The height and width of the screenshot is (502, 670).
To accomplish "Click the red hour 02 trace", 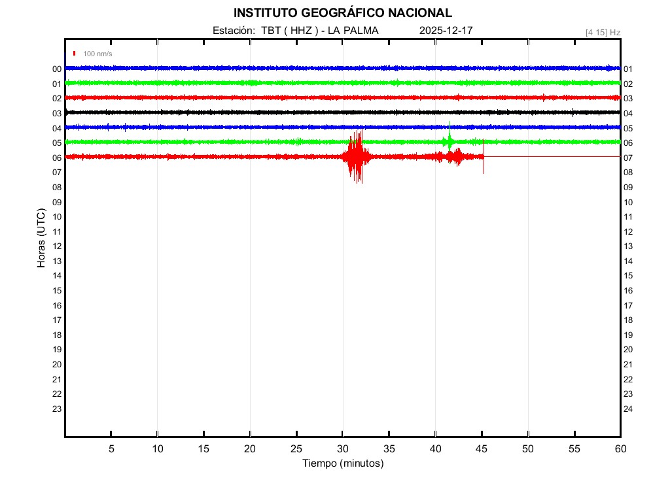I will click(x=262, y=97).
